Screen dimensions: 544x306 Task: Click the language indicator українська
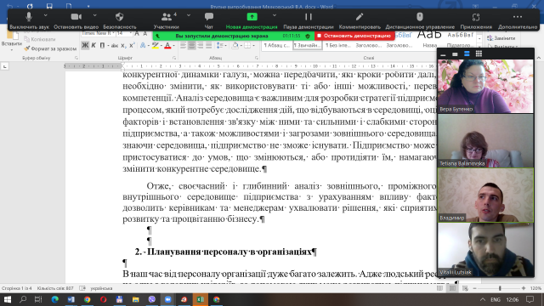click(101, 288)
